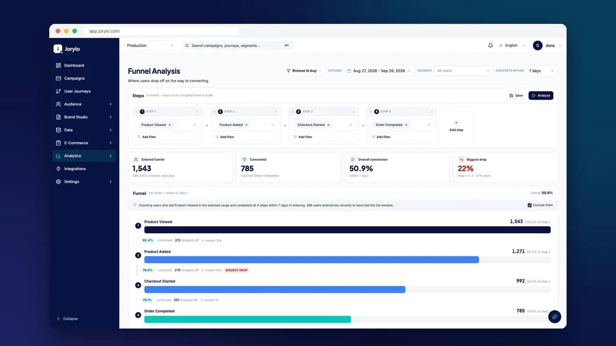This screenshot has width=616, height=346.
Task: Expand the Audience submenu chevron
Action: [110, 104]
